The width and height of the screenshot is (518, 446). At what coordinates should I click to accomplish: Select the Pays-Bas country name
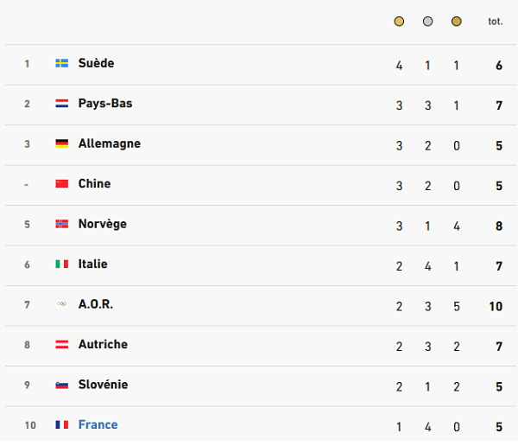(105, 104)
